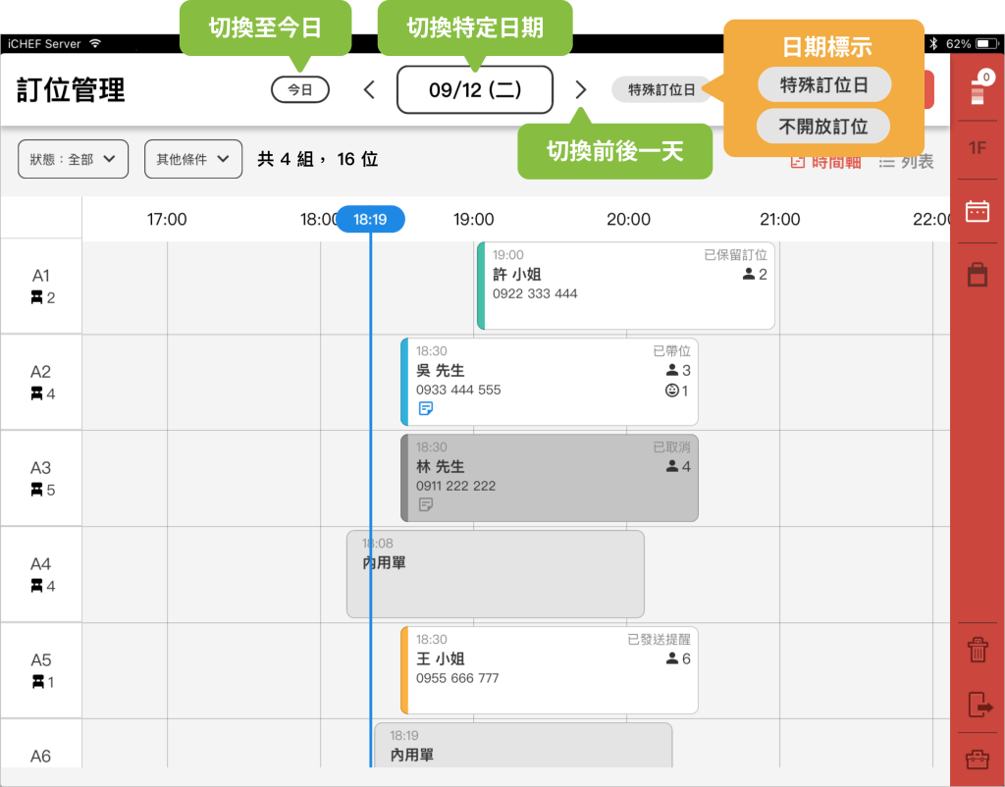1005x787 pixels.
Task: Click the 特殊訂位日 label in header
Action: pyautogui.click(x=661, y=90)
